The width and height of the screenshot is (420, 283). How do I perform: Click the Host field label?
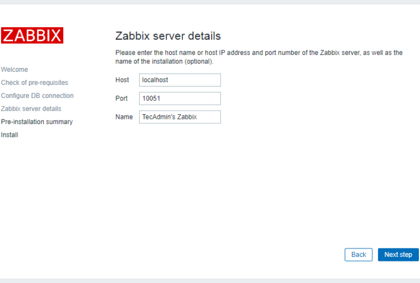coord(122,80)
